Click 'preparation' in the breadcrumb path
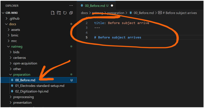 116,13
